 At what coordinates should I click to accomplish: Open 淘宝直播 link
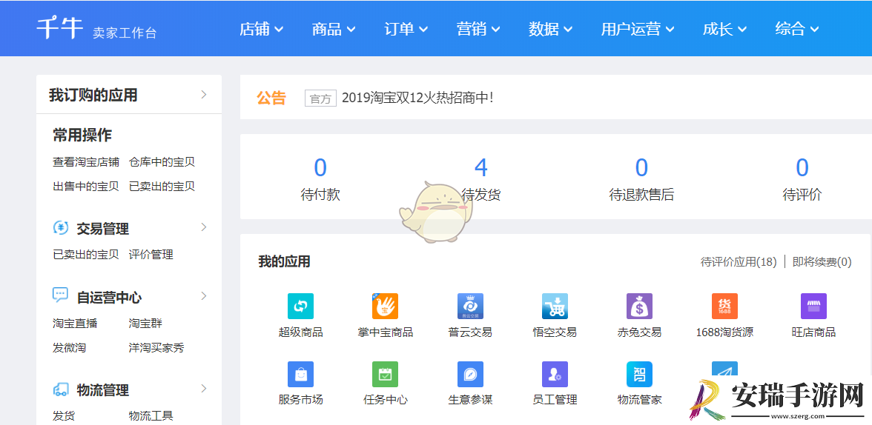[x=75, y=324]
